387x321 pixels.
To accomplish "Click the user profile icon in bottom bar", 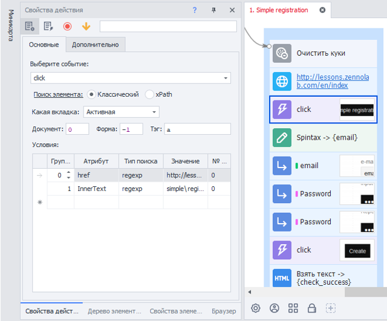I will click(x=275, y=308).
